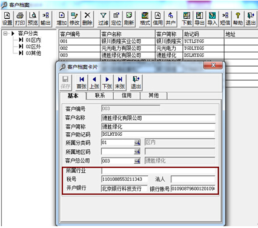Click the 下载 download icon
This screenshot has width=258, height=228.
point(187,19)
